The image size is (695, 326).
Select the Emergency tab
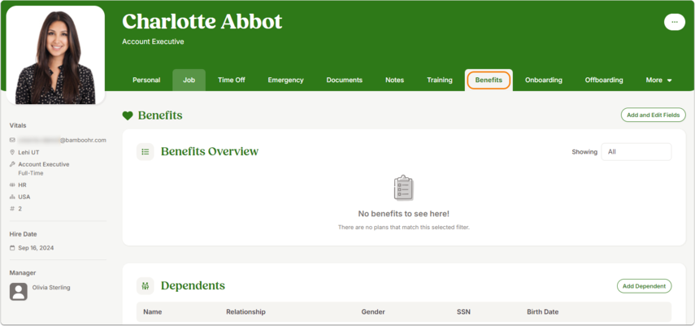tap(285, 80)
